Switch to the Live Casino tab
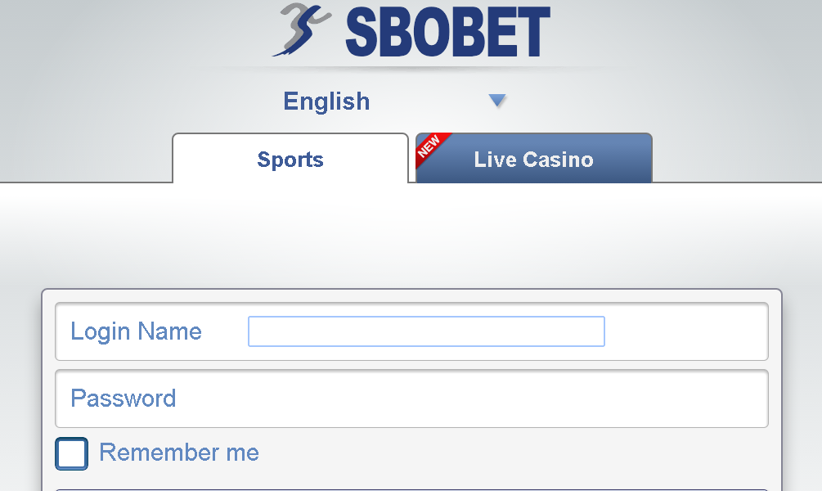Image resolution: width=822 pixels, height=491 pixels. coord(533,159)
